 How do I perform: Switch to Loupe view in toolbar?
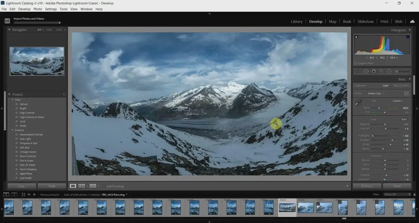[x=73, y=186]
